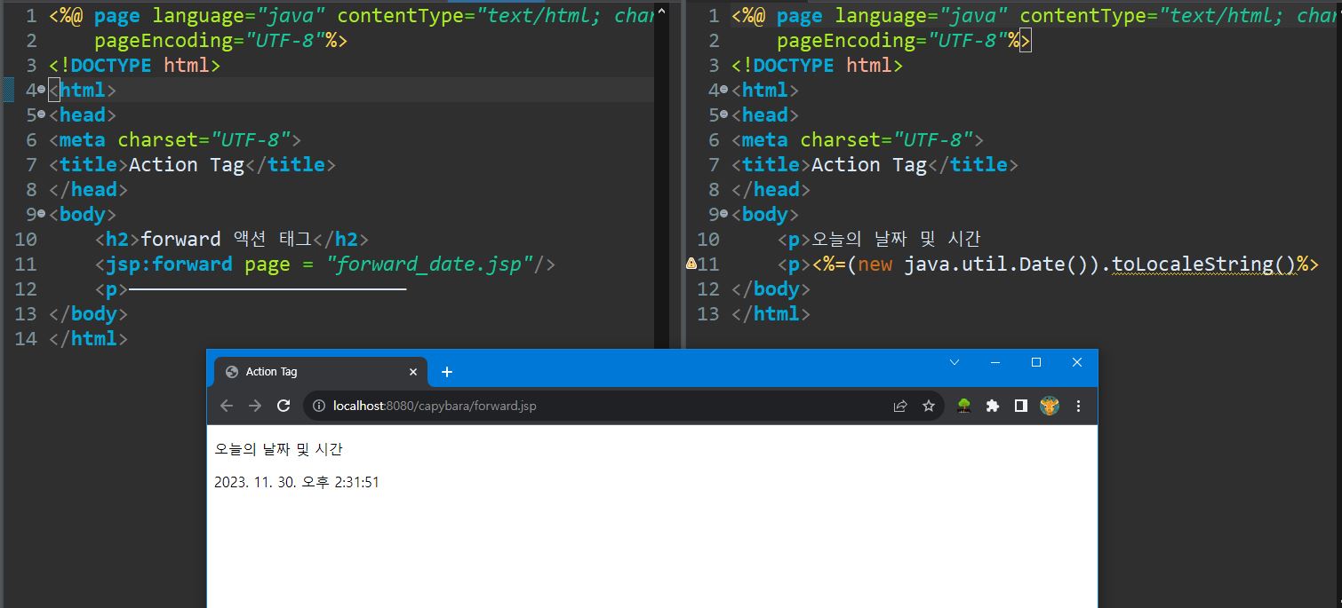Collapse the body fold on line 9 in left editor
This screenshot has height=608, width=1342.
[42, 214]
